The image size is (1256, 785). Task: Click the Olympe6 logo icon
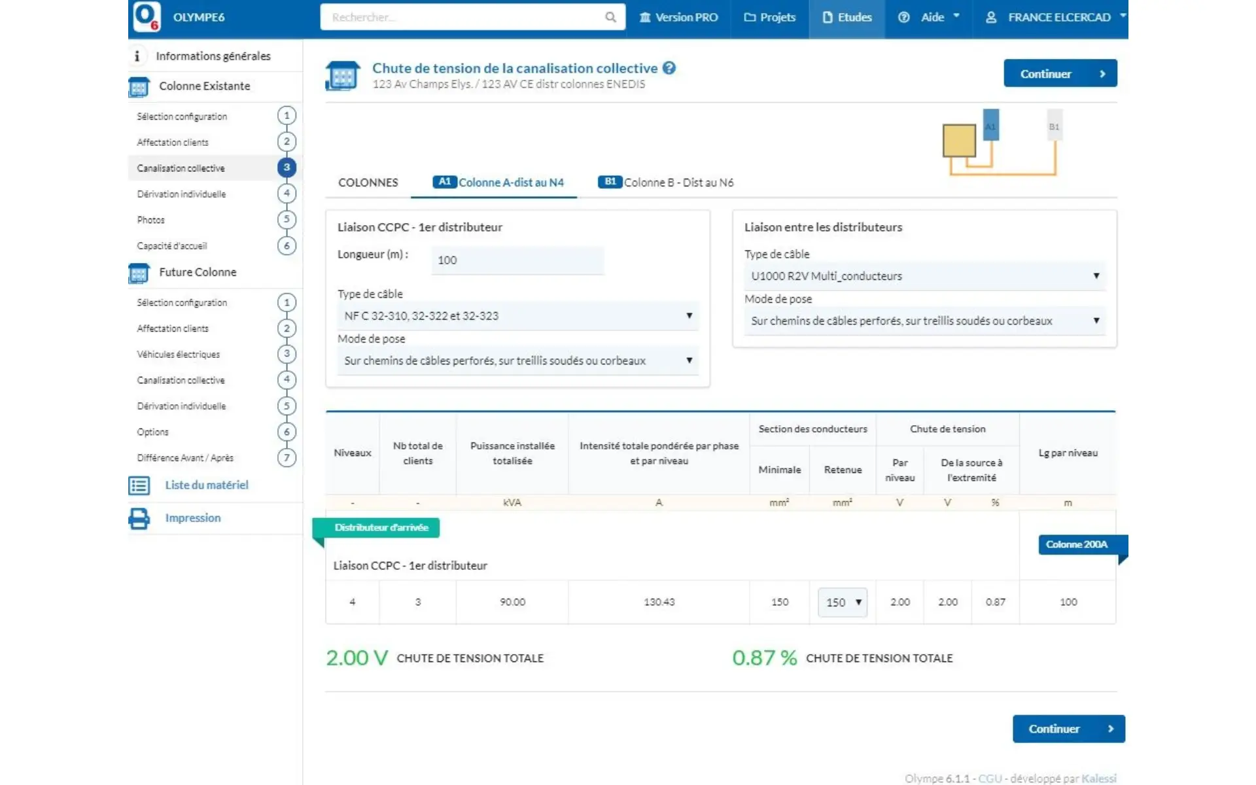(x=146, y=17)
